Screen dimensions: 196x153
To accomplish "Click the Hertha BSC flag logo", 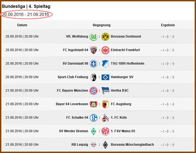I will click(x=105, y=91).
